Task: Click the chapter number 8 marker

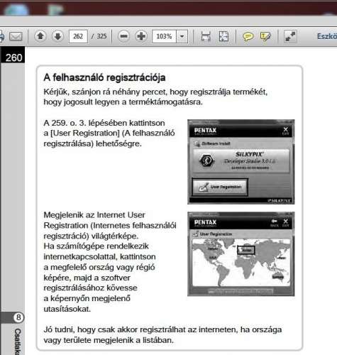Action: tap(18, 317)
